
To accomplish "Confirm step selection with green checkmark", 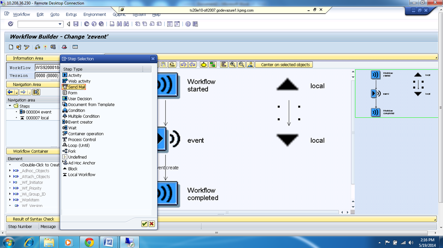I will tap(144, 224).
